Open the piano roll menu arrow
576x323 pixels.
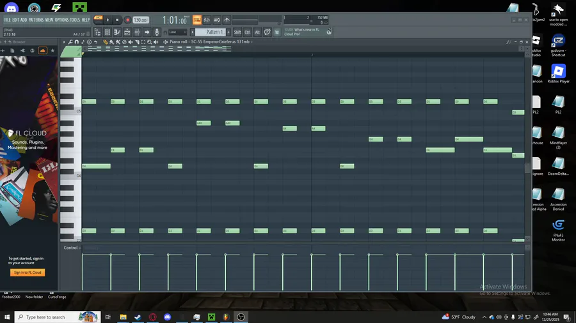(64, 41)
